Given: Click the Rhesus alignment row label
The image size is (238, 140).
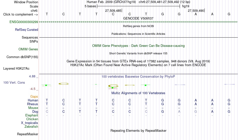Looking at the screenshot, I should [x=33, y=104].
